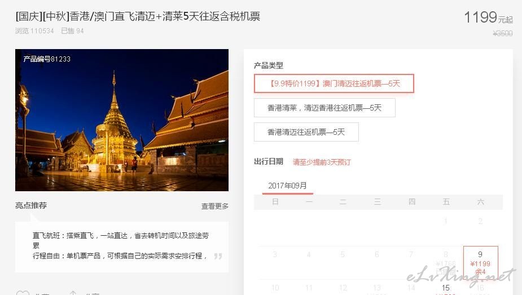
Task: Click the product title [国庆][中秋]香港/澳门直飞清迈+清莱
Action: [138, 16]
